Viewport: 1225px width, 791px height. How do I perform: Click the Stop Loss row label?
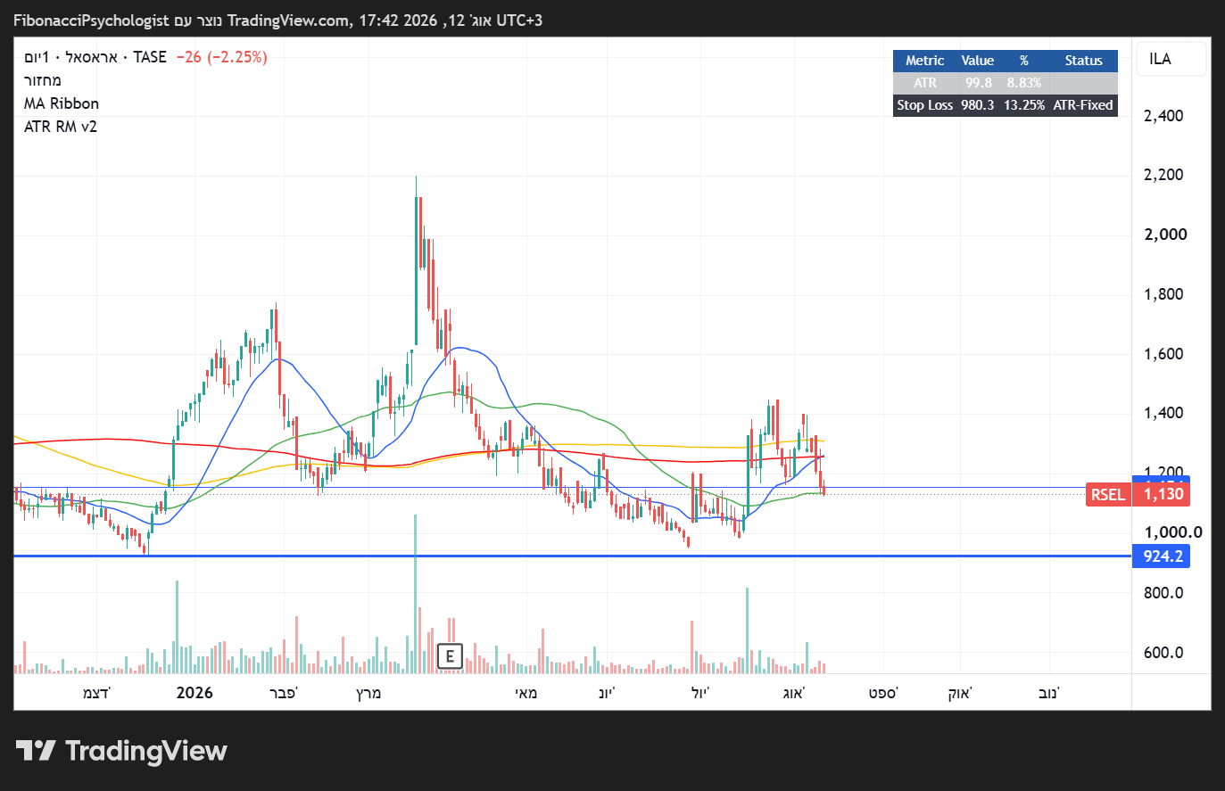coord(924,105)
